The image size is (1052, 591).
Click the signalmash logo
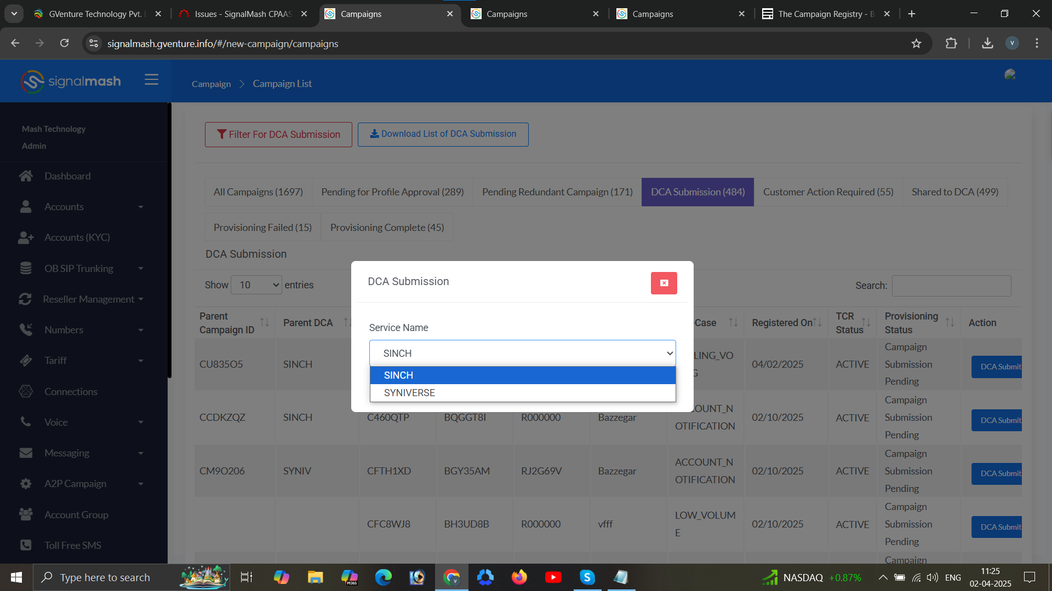71,82
